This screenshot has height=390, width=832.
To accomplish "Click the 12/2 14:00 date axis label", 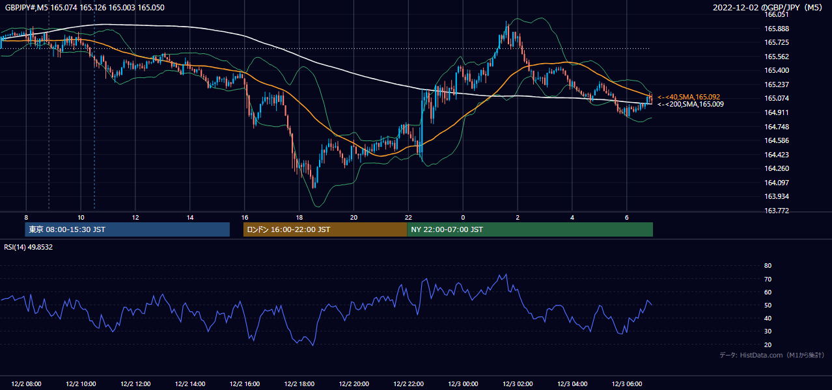I will 190,383.
